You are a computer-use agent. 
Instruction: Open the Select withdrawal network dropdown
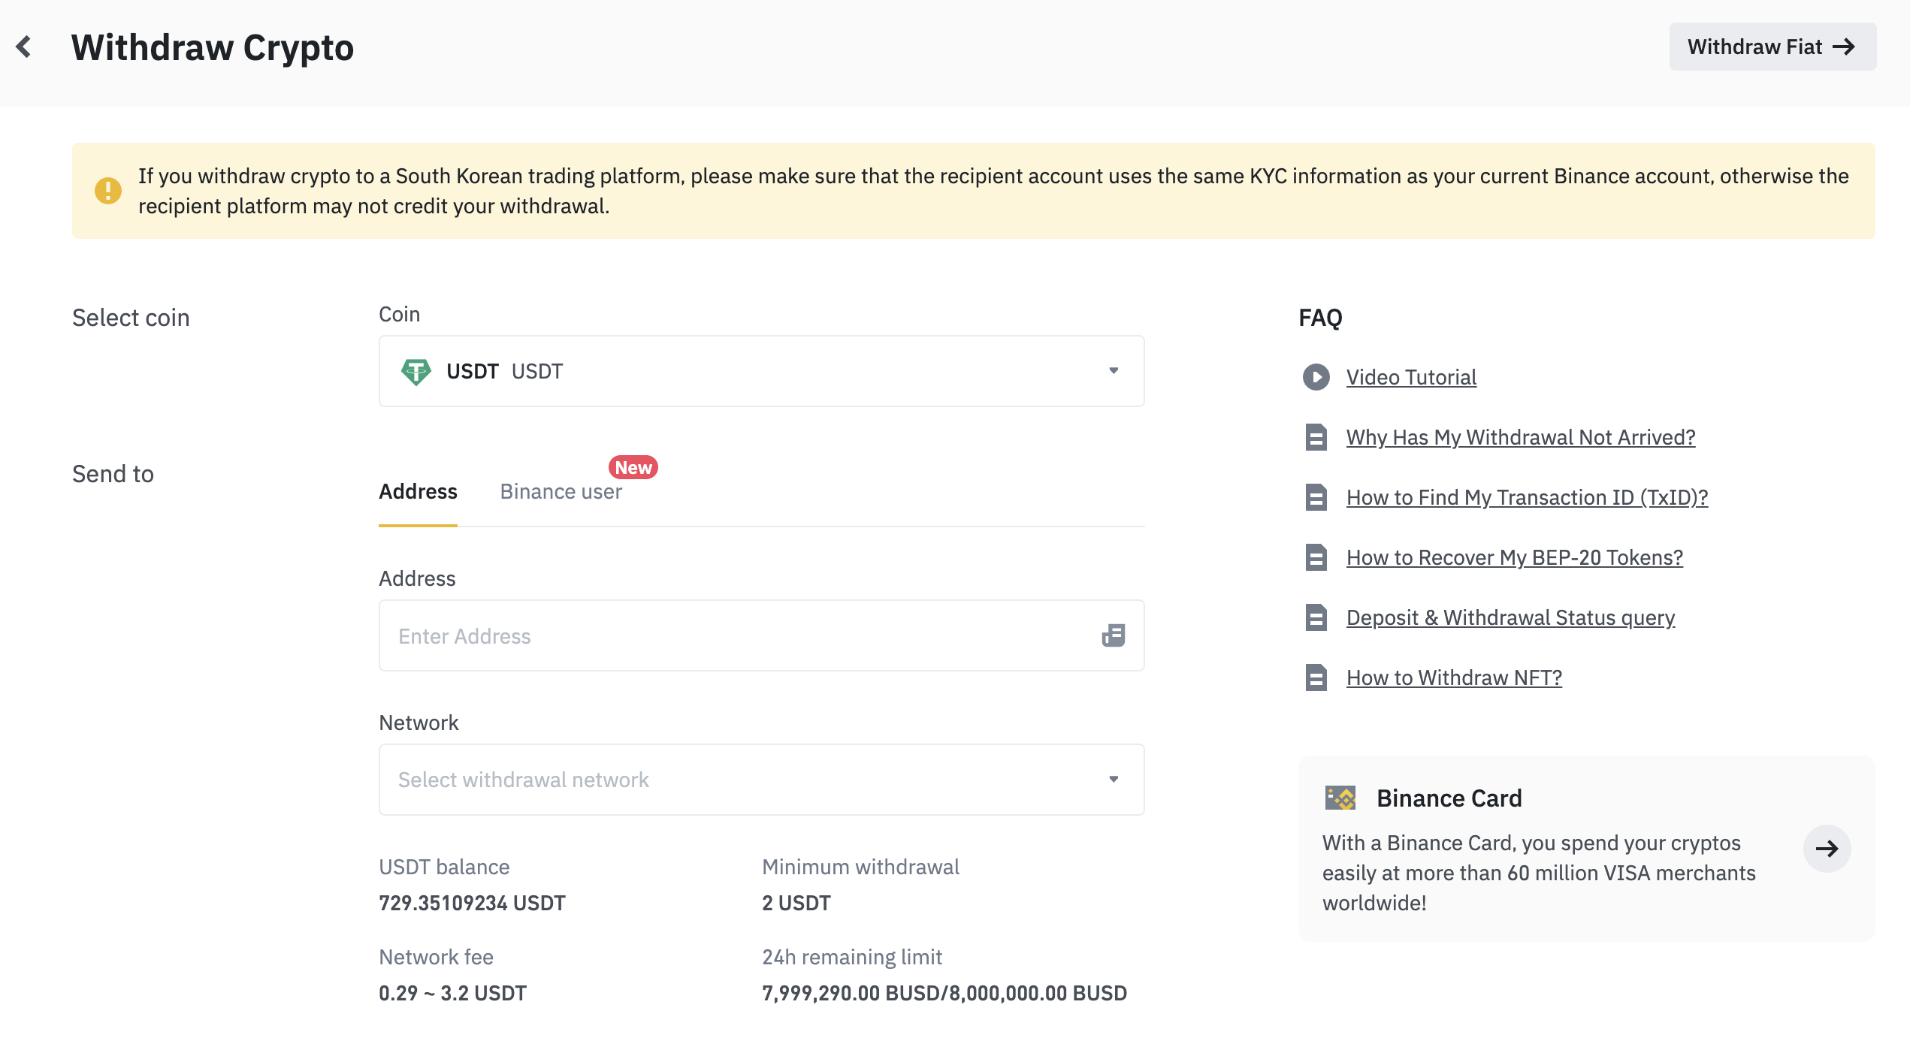pyautogui.click(x=760, y=780)
